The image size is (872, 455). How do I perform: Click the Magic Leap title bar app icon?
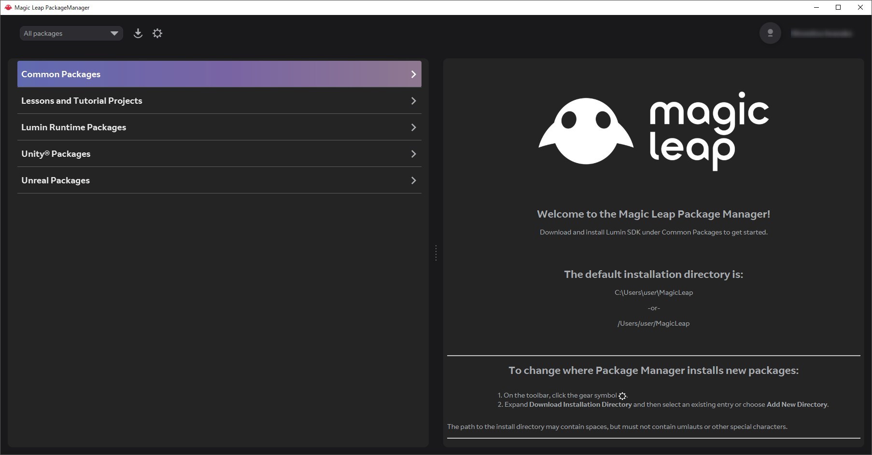8,7
